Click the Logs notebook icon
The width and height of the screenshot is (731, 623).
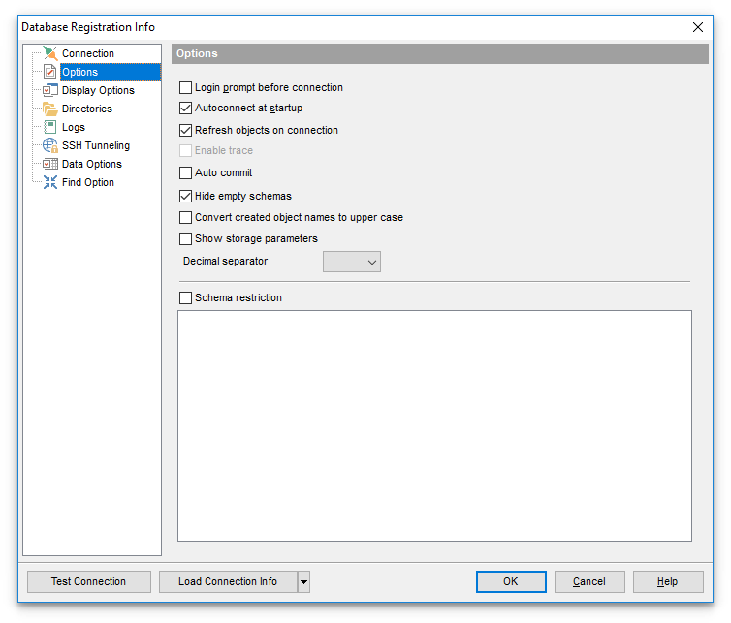pos(49,127)
